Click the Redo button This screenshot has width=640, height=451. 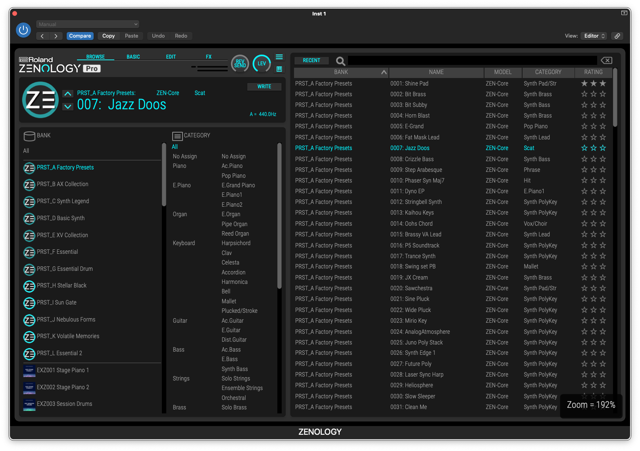(181, 36)
